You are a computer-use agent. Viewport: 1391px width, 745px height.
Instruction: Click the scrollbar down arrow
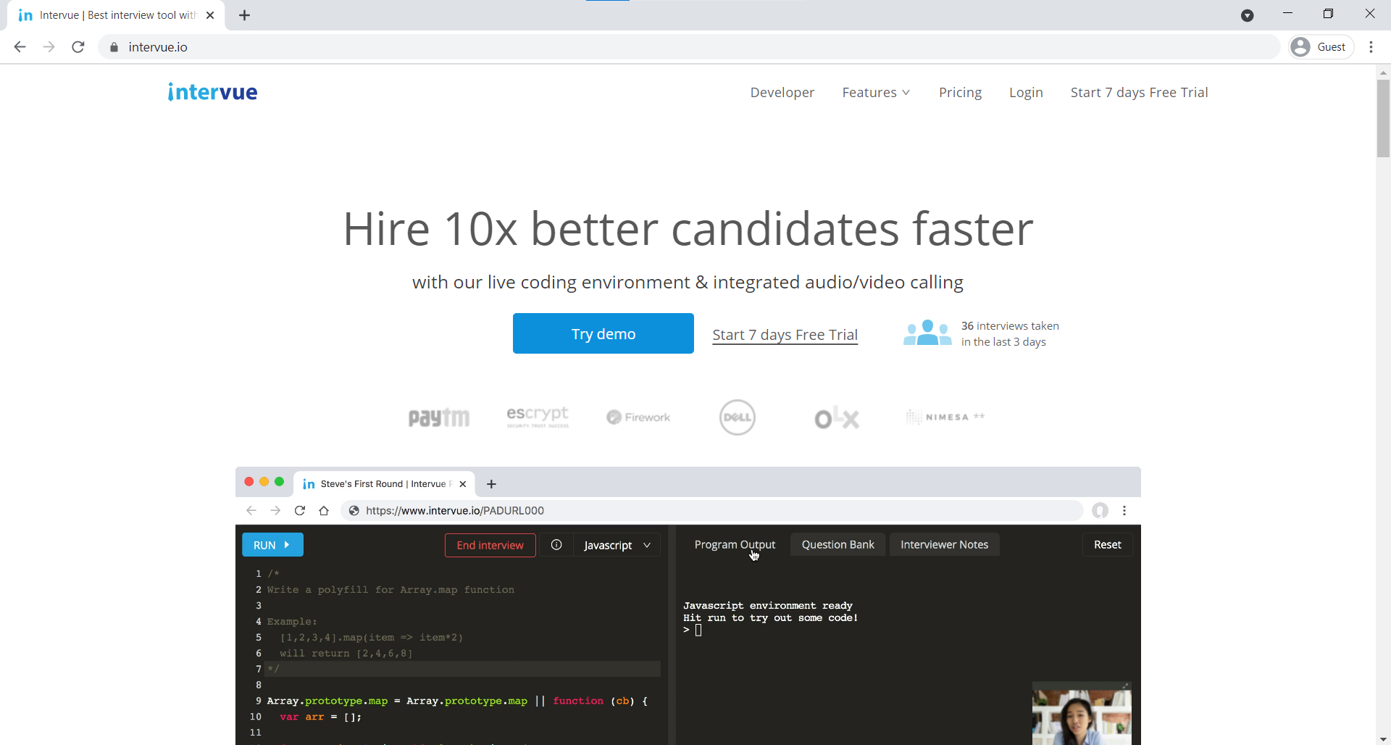click(1383, 738)
